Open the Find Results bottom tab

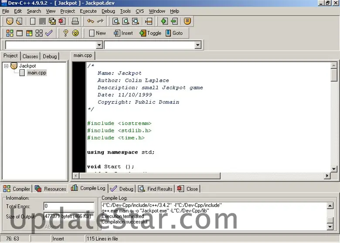coord(155,189)
